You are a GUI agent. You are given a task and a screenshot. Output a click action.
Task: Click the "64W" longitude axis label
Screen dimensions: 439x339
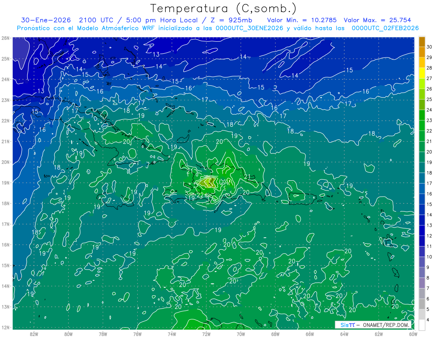pyautogui.click(x=344, y=334)
